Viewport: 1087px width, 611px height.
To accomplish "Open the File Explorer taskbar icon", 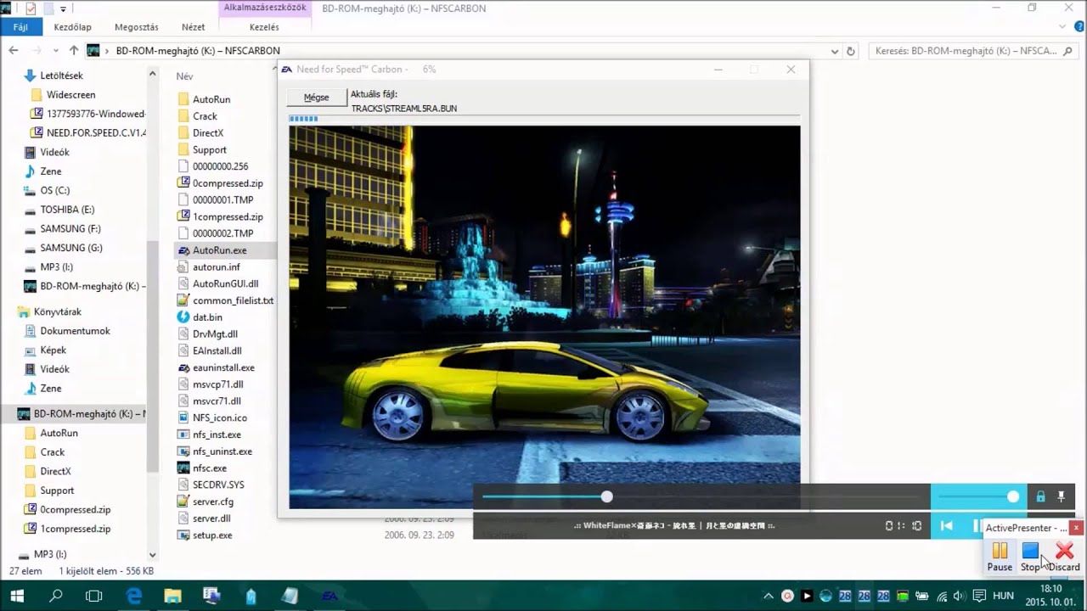I will pos(172,596).
